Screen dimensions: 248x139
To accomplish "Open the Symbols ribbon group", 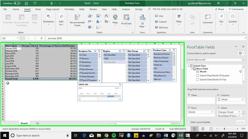I will click(232, 19).
